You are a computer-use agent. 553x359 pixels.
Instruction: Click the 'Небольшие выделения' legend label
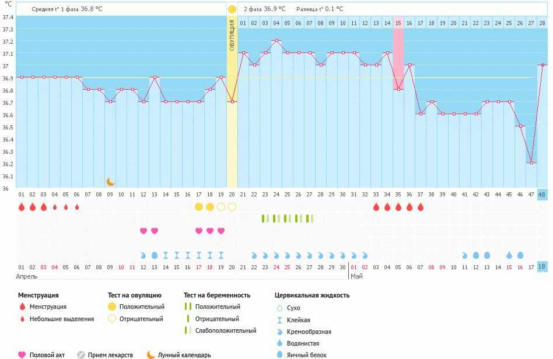62,319
